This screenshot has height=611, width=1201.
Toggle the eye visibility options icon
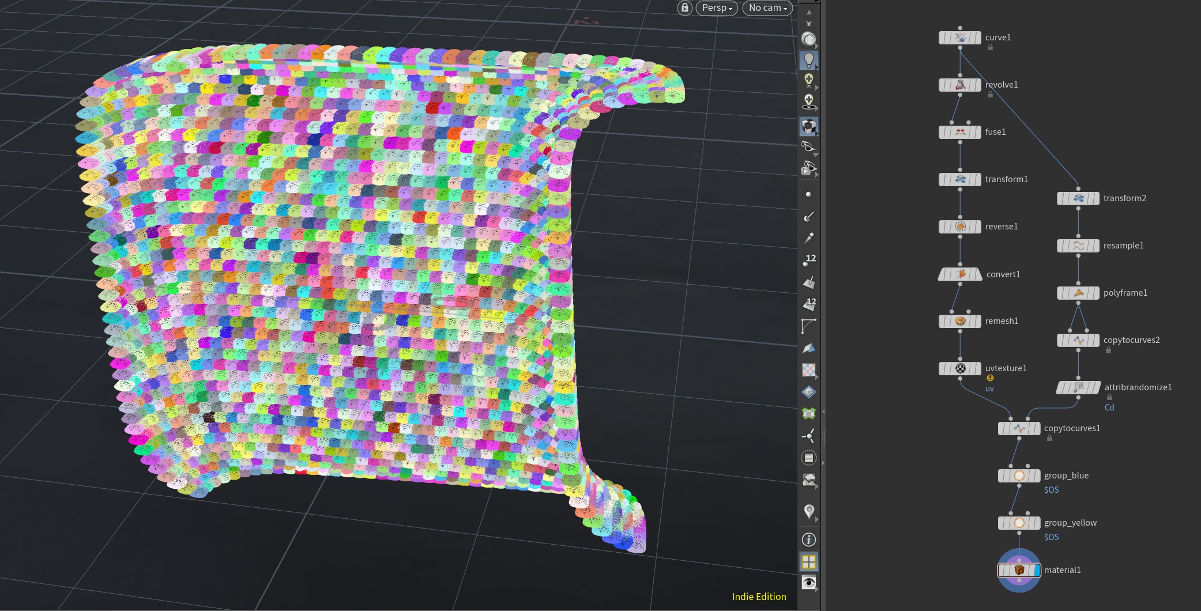(808, 583)
